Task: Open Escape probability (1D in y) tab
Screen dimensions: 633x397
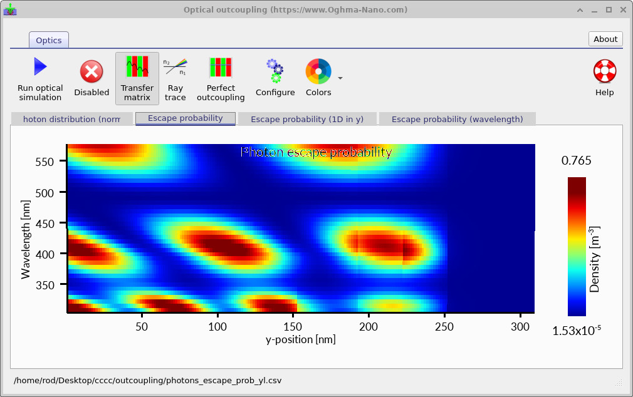Action: tap(307, 119)
